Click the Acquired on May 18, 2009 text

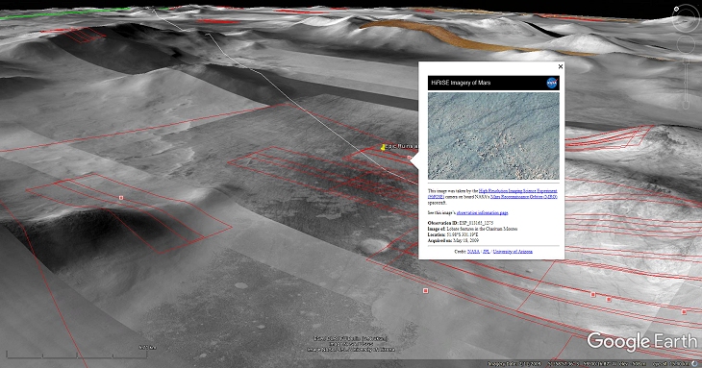pyautogui.click(x=453, y=240)
